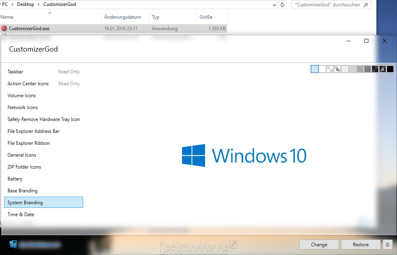Viewport: 397px width, 255px height.
Task: Click the CustomizerGod breadcrumb segment
Action: click(60, 4)
